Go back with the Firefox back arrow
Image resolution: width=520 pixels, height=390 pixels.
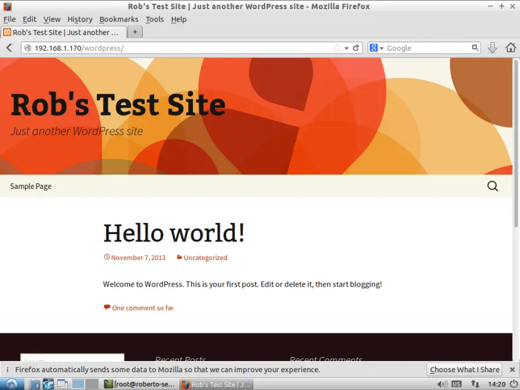tap(9, 48)
